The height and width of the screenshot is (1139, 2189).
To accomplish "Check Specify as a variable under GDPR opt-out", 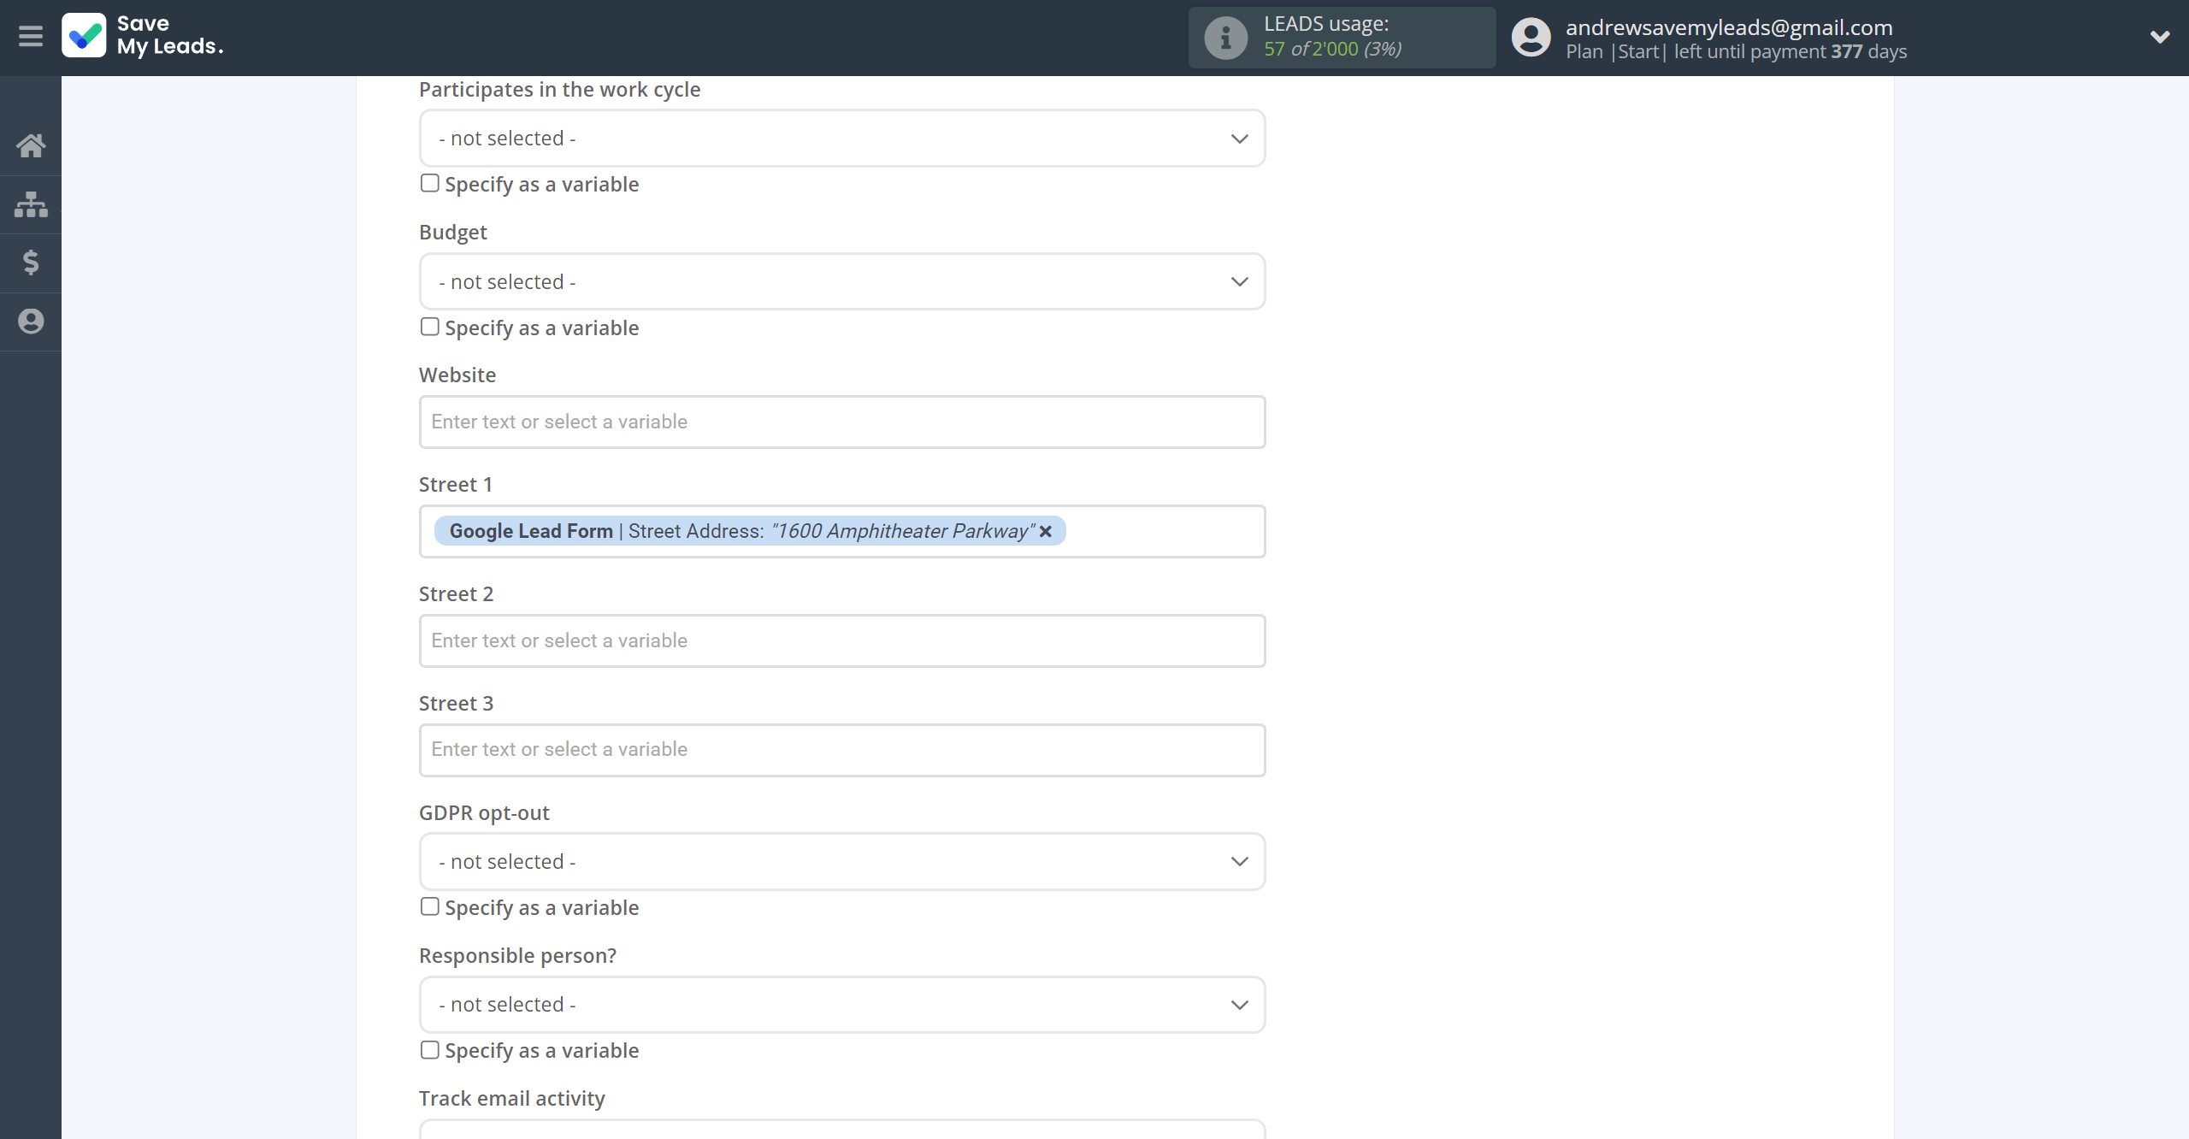I will click(x=429, y=906).
